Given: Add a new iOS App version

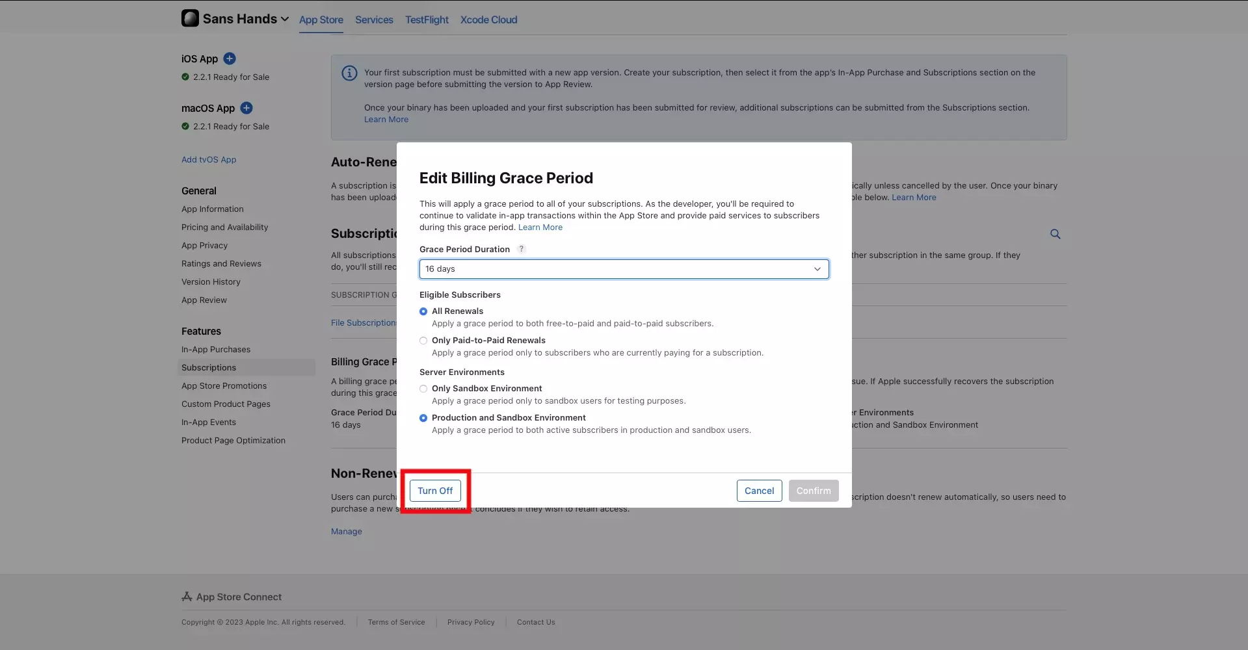Looking at the screenshot, I should [230, 58].
